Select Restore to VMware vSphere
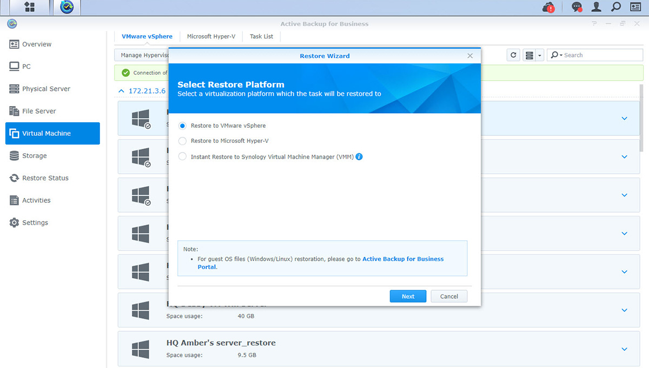649x368 pixels. pos(182,126)
